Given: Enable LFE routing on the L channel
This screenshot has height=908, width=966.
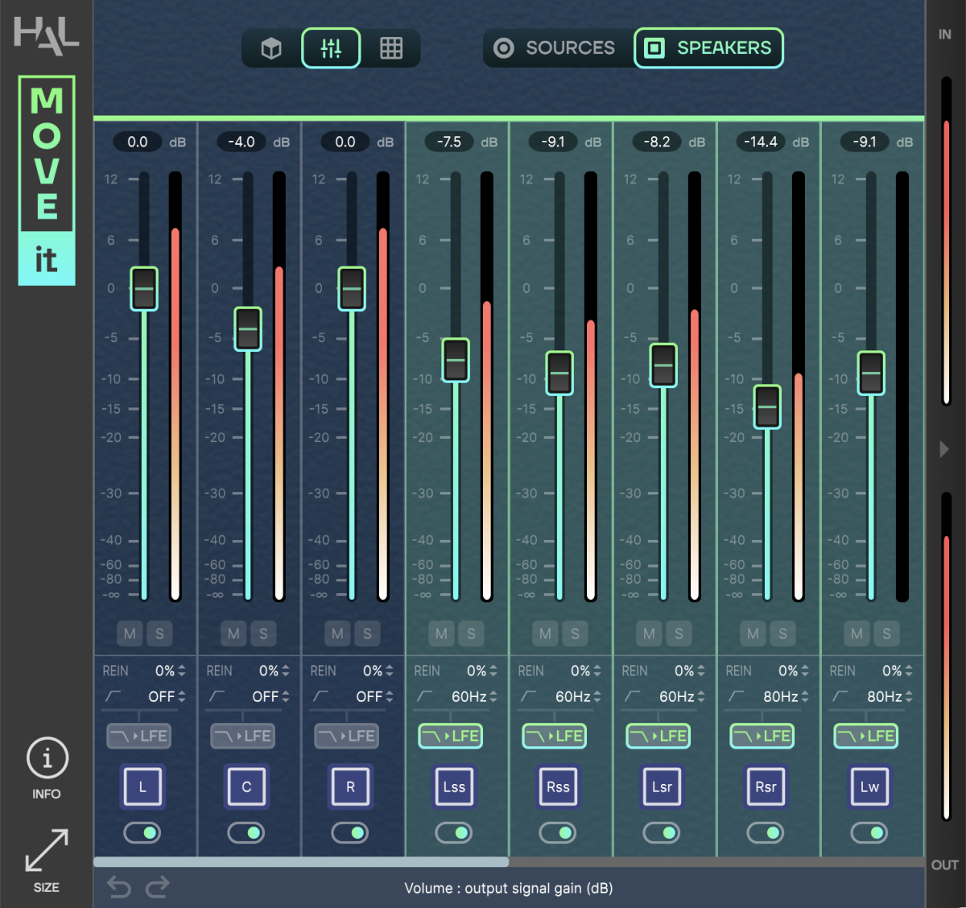Looking at the screenshot, I should tap(138, 736).
